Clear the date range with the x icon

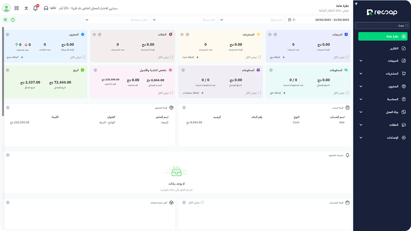tap(294, 20)
